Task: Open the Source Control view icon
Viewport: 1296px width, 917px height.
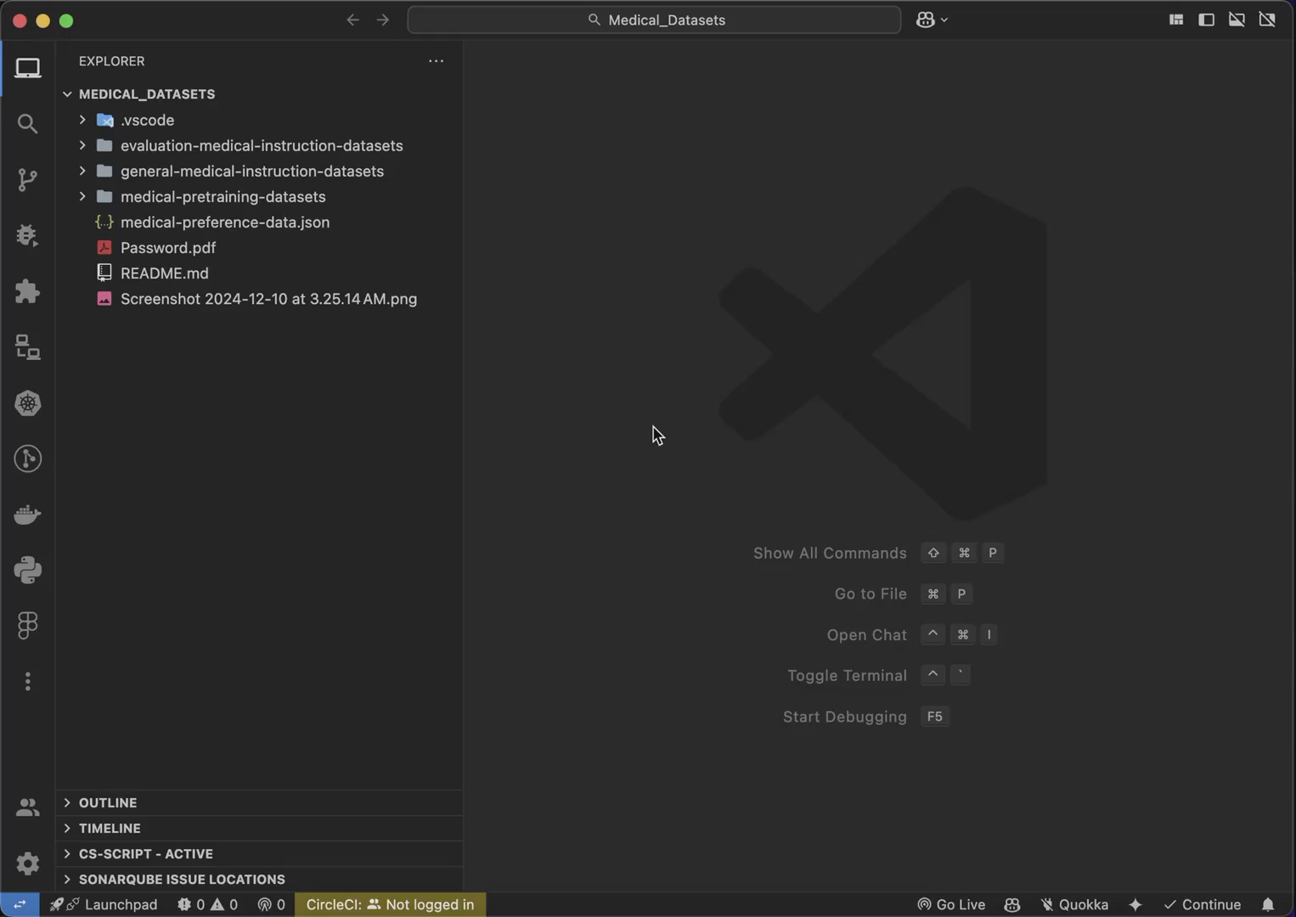Action: pyautogui.click(x=27, y=180)
